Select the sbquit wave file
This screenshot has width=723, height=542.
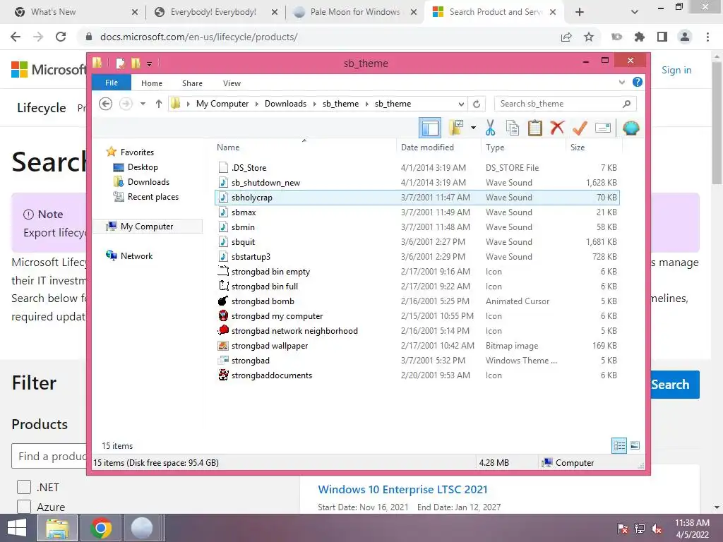[417, 241]
